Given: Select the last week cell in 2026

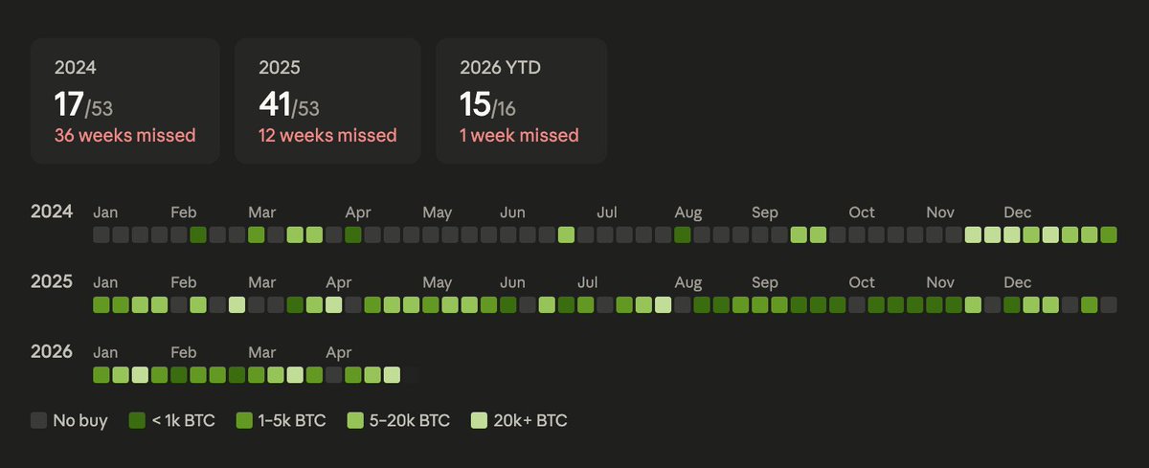Looking at the screenshot, I should point(392,375).
